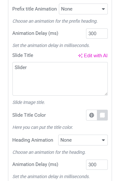
Task: Click the 'Slide Image title.' description text
Action: pos(29,102)
